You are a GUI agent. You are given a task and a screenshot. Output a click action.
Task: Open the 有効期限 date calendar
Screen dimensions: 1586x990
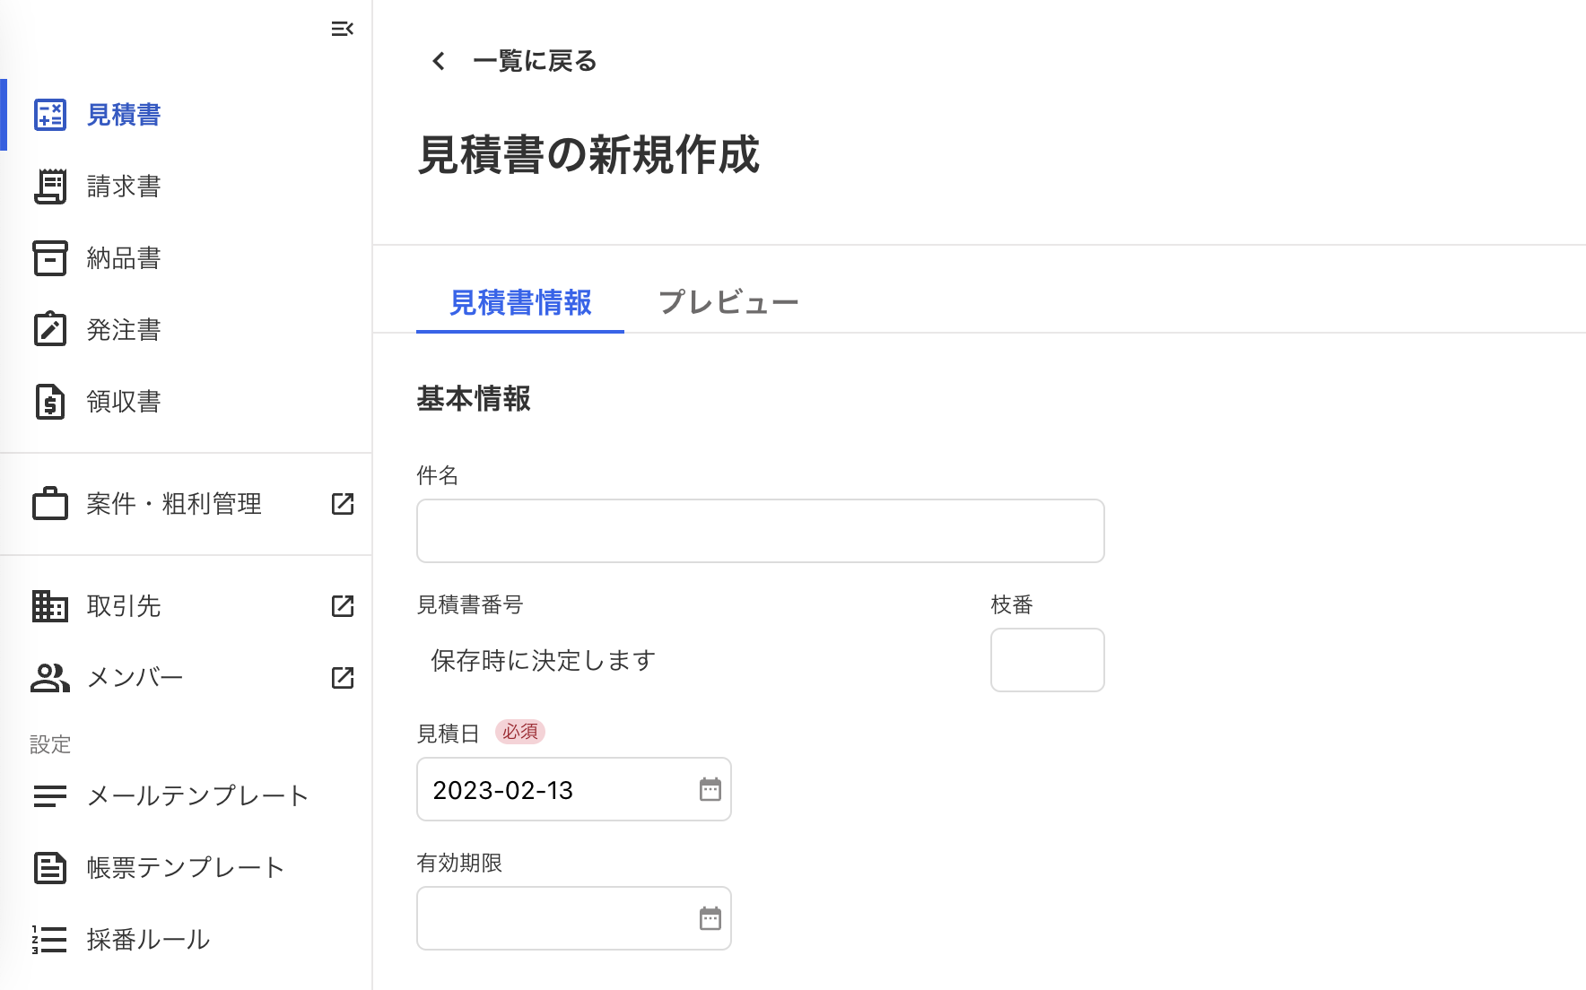click(x=710, y=918)
